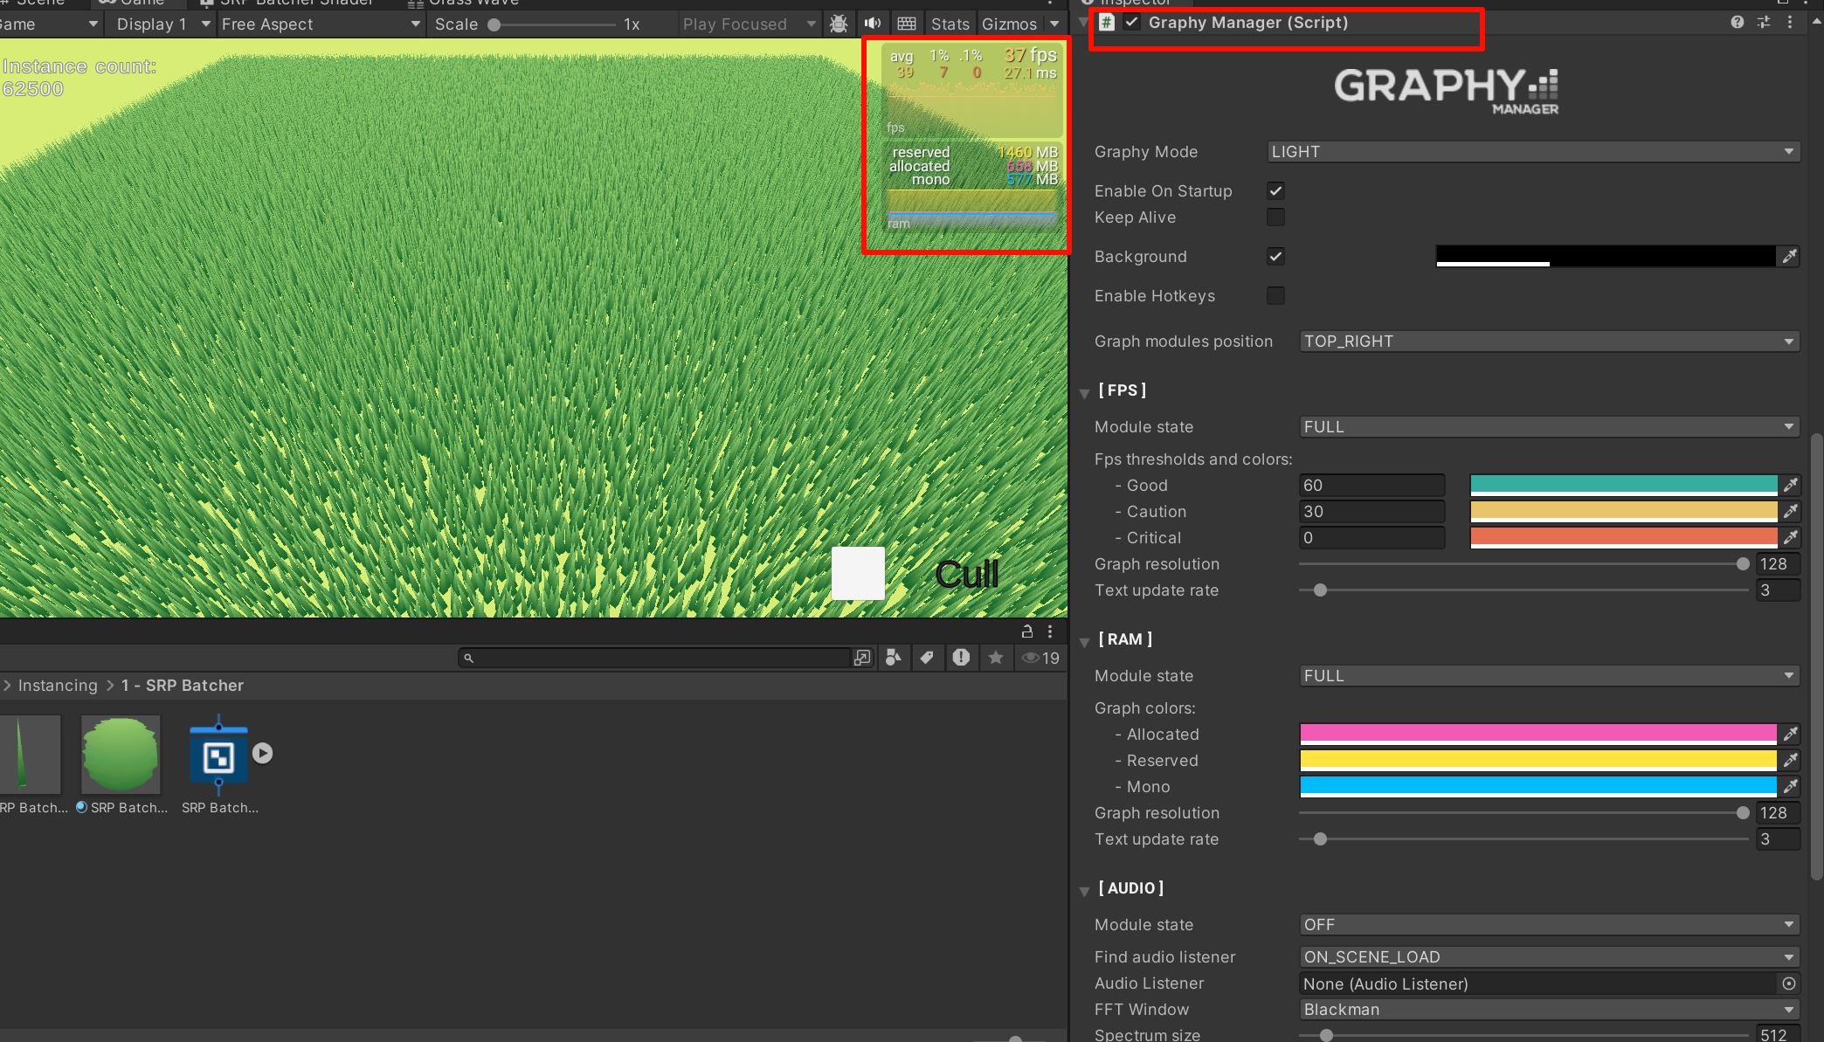Click the search by type shapes icon

coord(893,658)
